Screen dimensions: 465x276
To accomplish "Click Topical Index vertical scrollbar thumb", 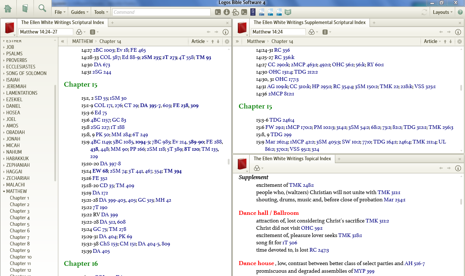I will click(461, 202).
